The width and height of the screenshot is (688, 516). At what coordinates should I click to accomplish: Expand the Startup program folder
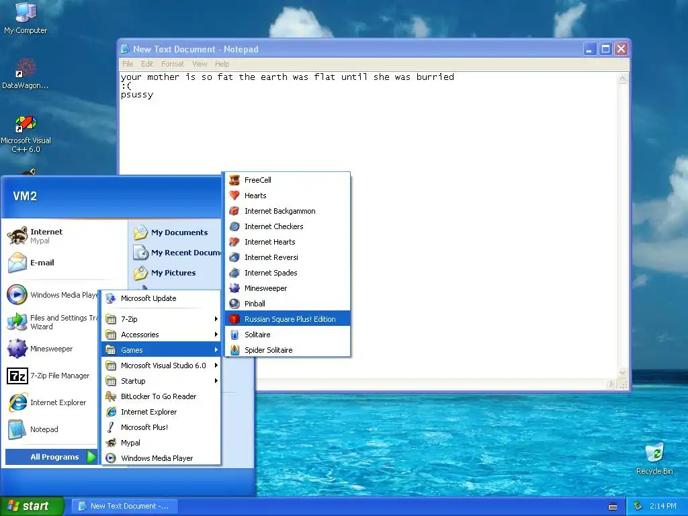[x=161, y=381]
